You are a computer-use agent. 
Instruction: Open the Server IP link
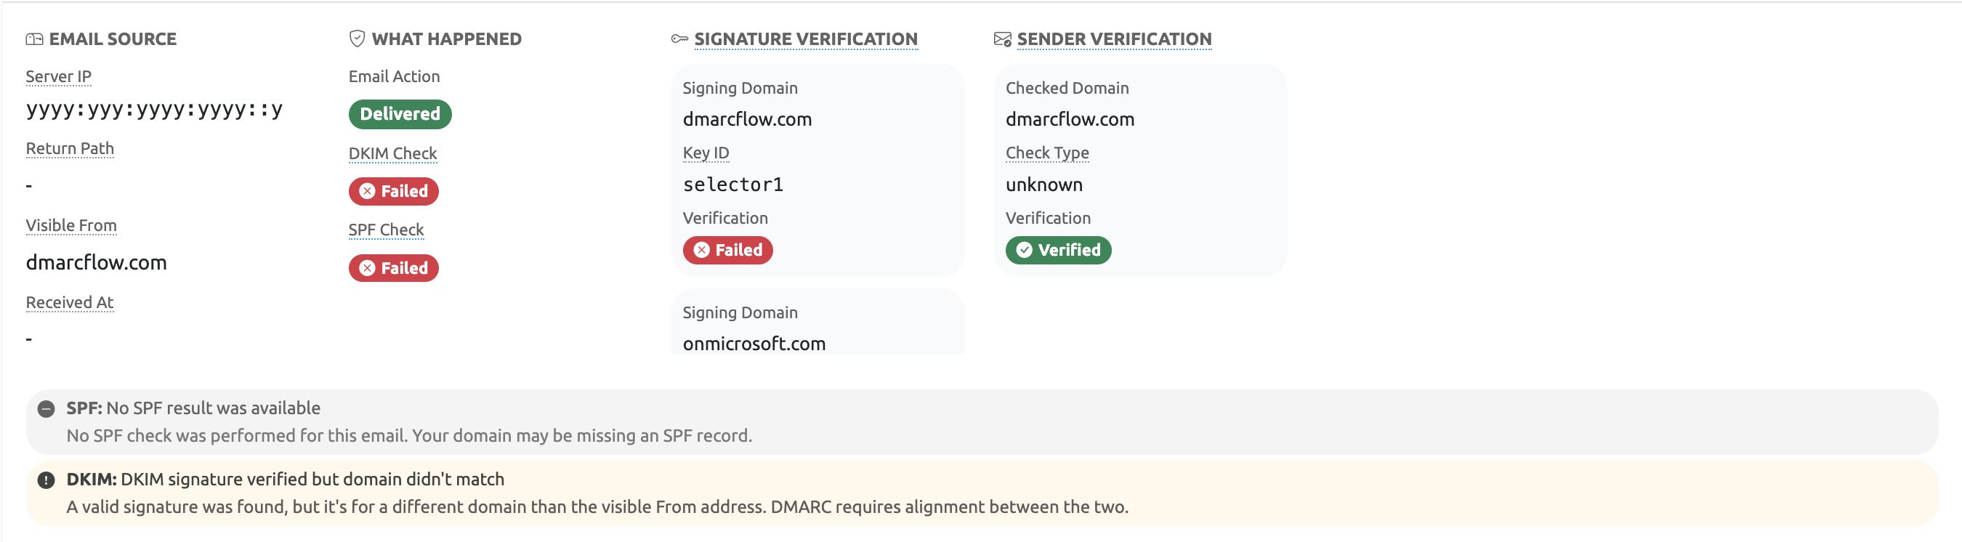click(59, 76)
